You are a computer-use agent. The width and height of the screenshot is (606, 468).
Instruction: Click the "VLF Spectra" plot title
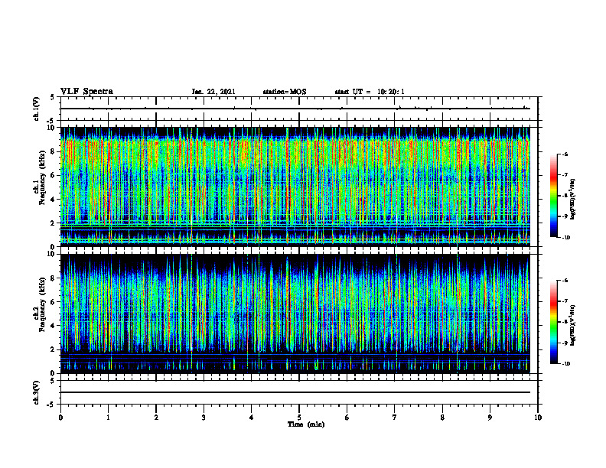click(86, 92)
